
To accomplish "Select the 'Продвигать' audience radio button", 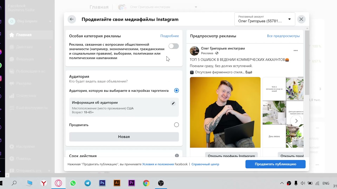I will click(x=176, y=125).
